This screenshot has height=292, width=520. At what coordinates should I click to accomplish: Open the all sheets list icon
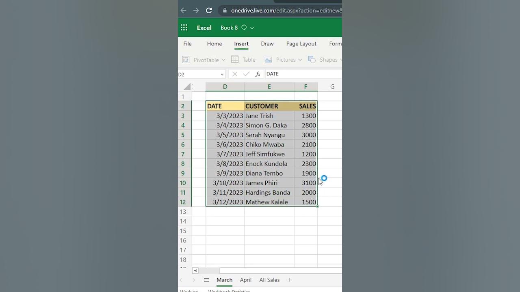click(x=206, y=280)
